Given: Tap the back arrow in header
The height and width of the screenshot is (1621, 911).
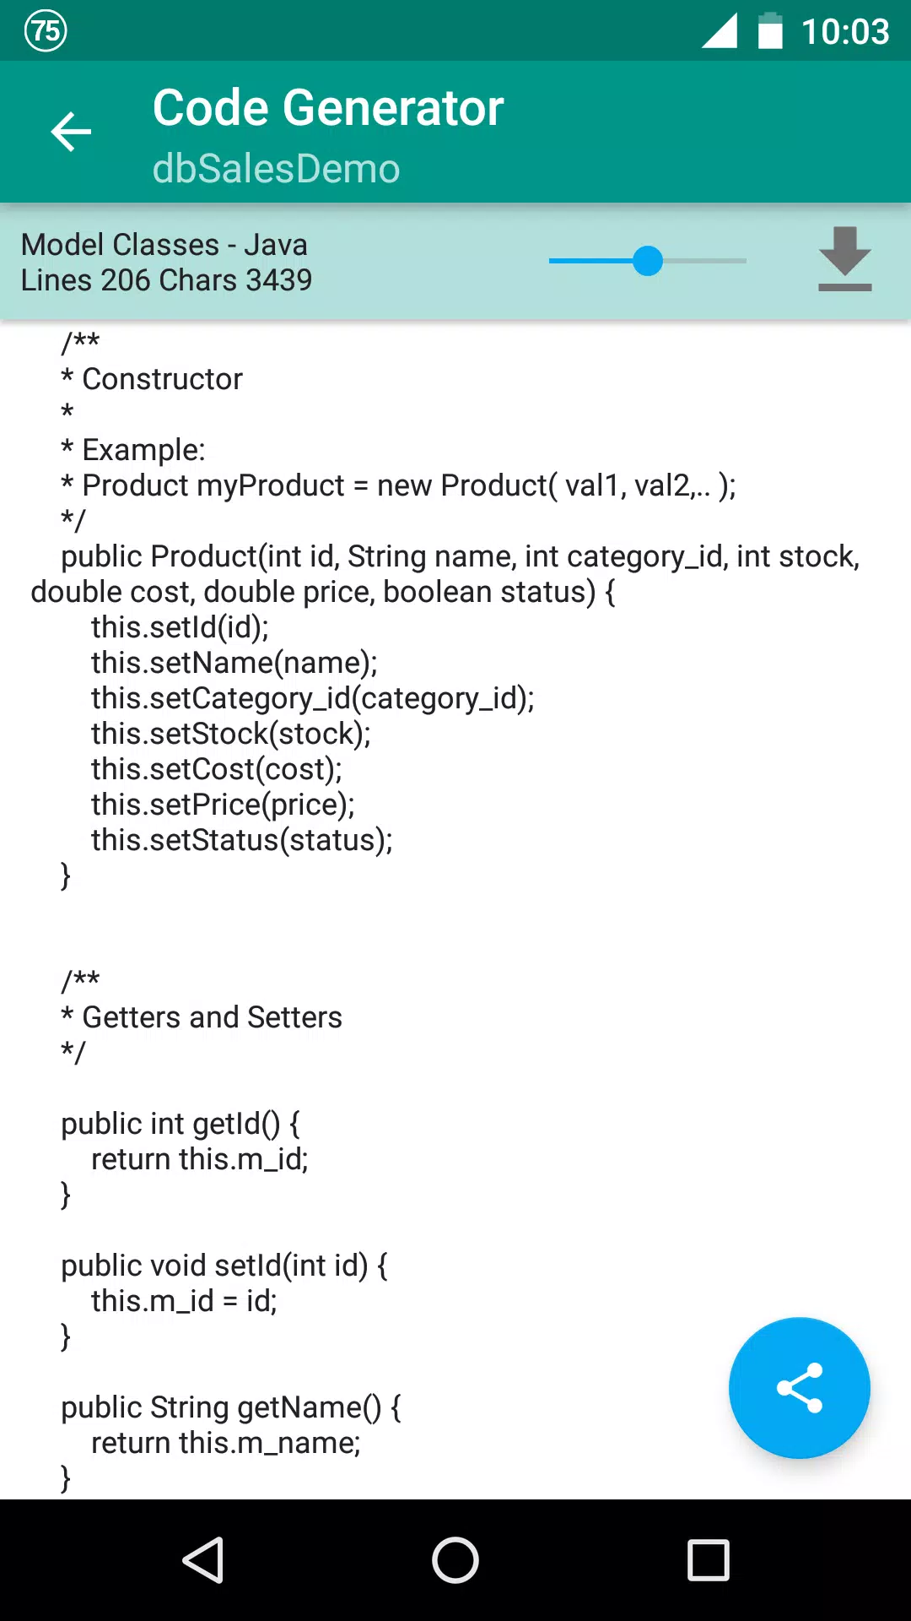Looking at the screenshot, I should (71, 132).
